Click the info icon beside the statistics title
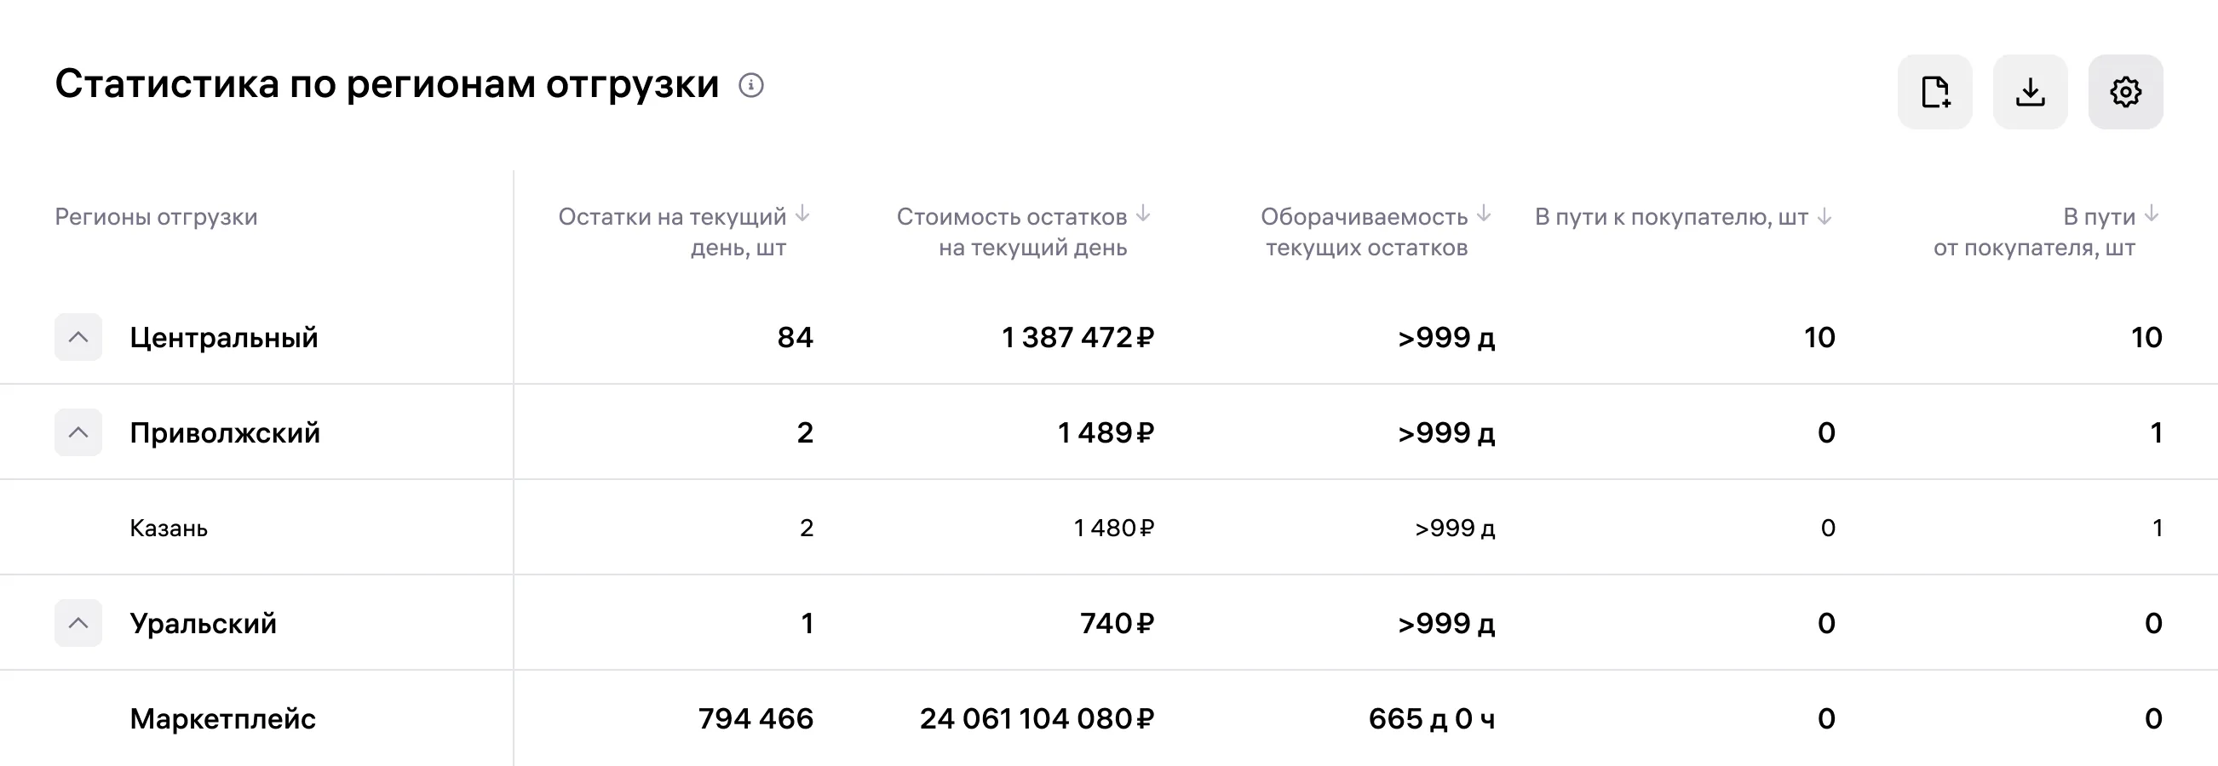The width and height of the screenshot is (2218, 766). coord(750,85)
